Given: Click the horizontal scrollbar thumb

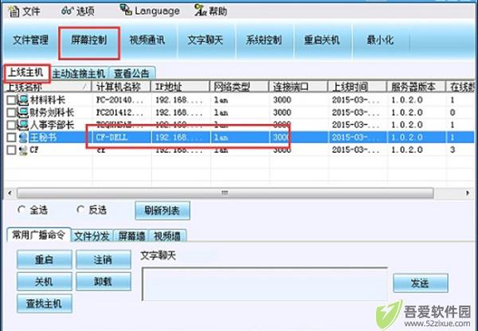Looking at the screenshot, I should [225, 193].
